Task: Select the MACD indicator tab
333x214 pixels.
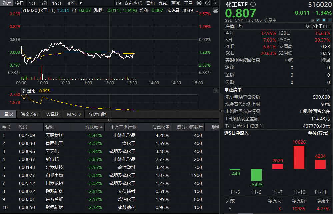Action: click(74, 114)
